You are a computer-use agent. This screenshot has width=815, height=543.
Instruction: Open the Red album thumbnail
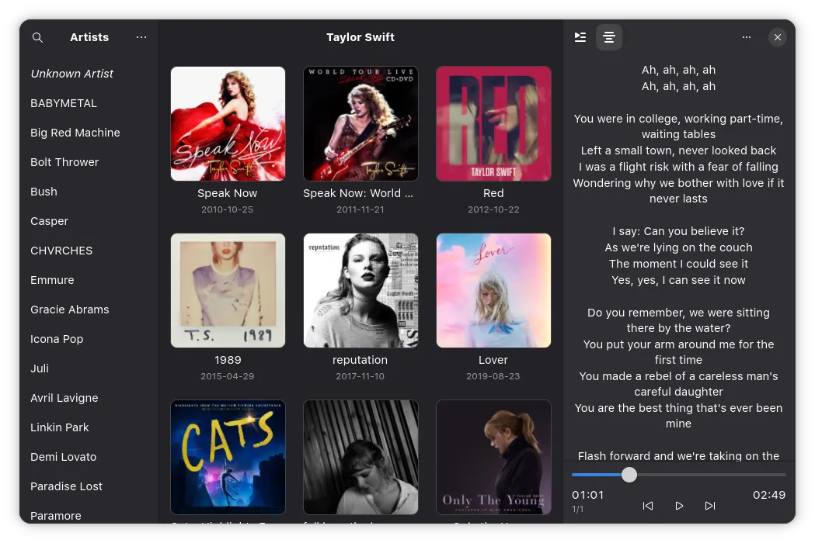[x=493, y=123]
